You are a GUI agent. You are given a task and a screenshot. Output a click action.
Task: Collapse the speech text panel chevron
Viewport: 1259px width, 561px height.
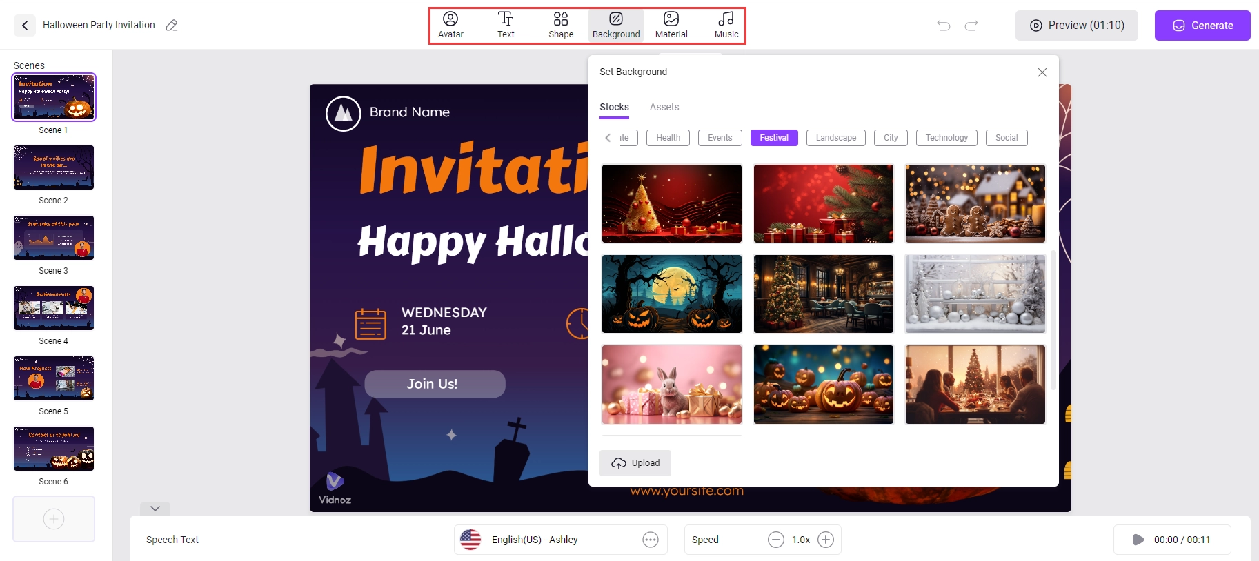(x=155, y=509)
